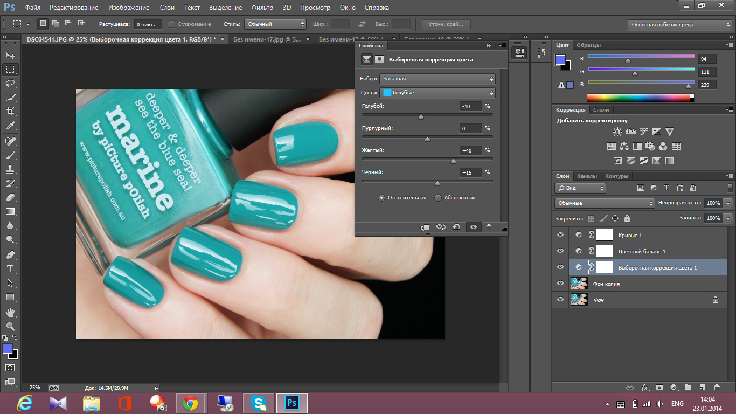The width and height of the screenshot is (736, 414).
Task: Open the Properties panel flyout menu
Action: pyautogui.click(x=502, y=46)
